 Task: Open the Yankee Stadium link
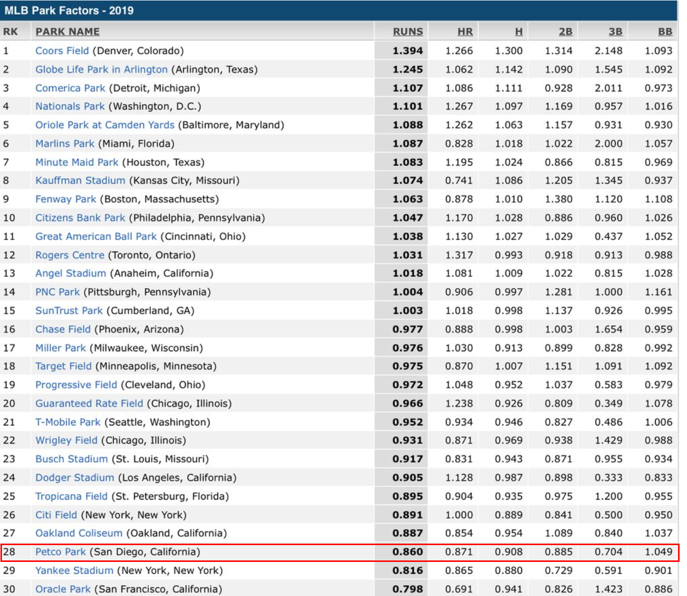click(74, 571)
